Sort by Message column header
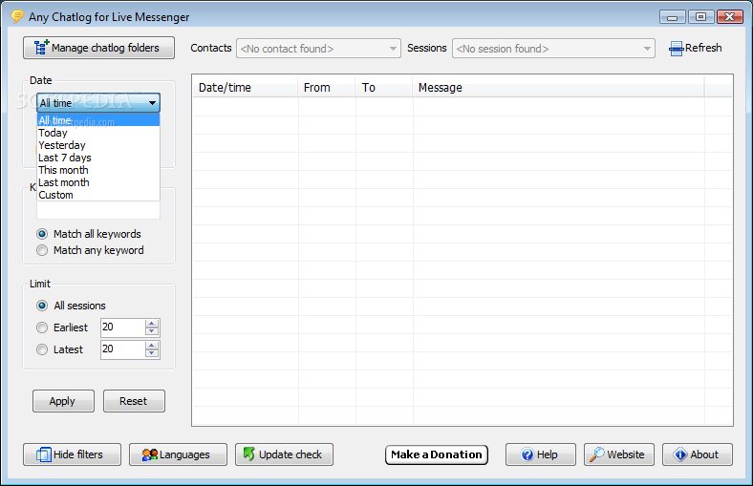 click(558, 87)
